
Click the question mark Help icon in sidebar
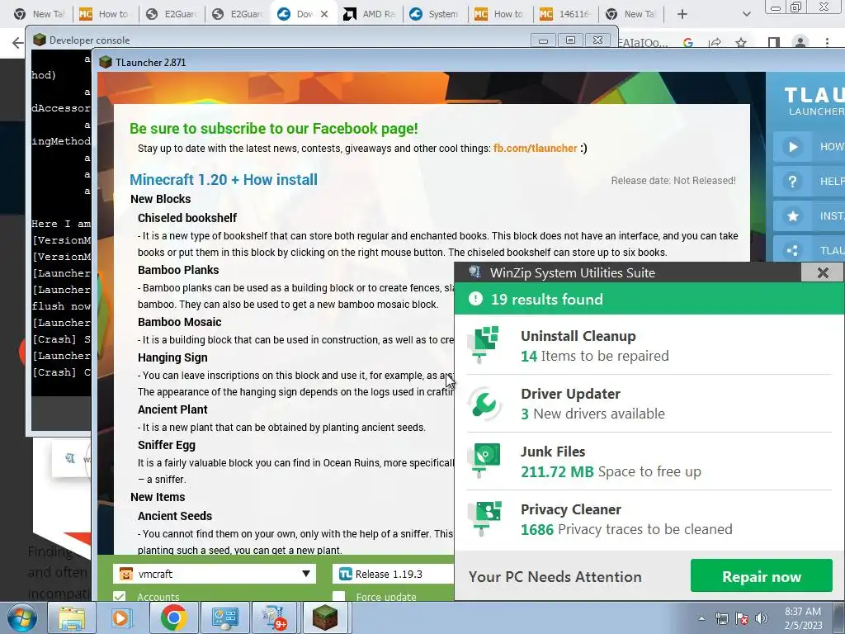793,181
